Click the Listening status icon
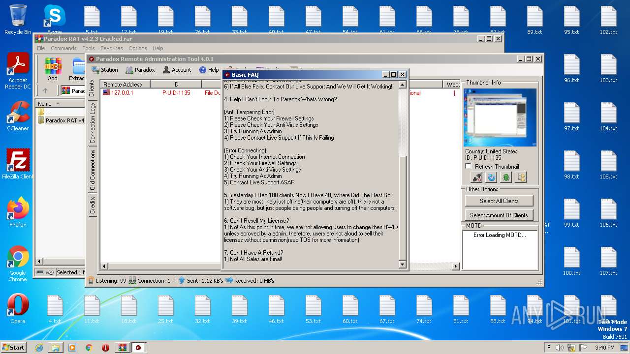This screenshot has height=354, width=630. coord(91,281)
